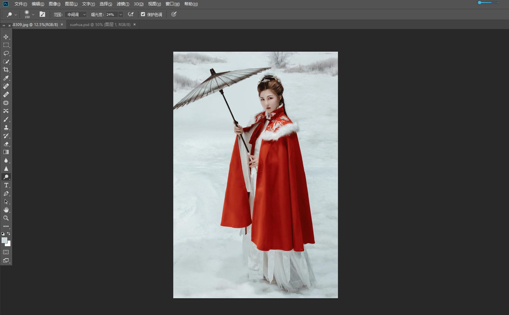Open the 滤镜 menu
Screen dimensions: 509x315
point(123,4)
